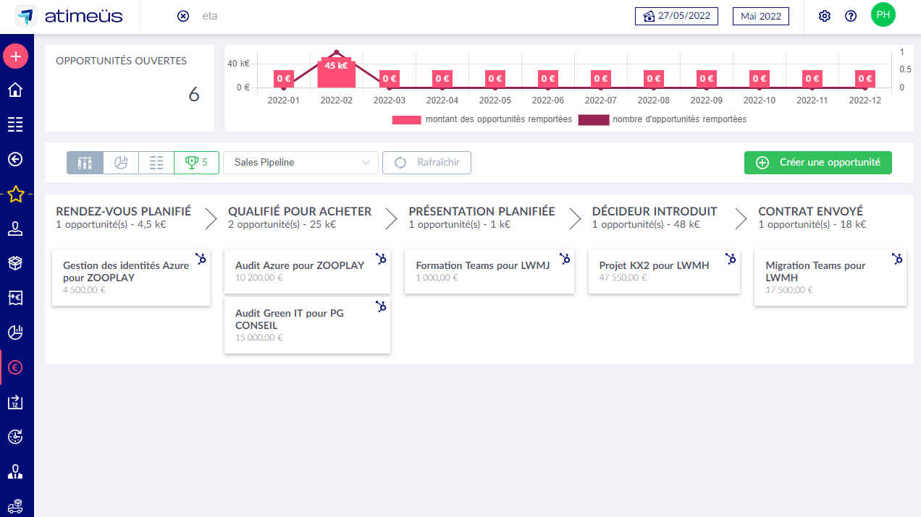Switch to the Kanban pipeline view
This screenshot has width=921, height=517.
(x=85, y=162)
